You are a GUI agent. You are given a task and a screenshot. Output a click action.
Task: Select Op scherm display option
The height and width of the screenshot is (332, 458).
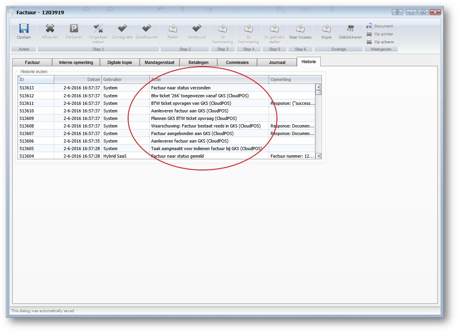pos(380,42)
